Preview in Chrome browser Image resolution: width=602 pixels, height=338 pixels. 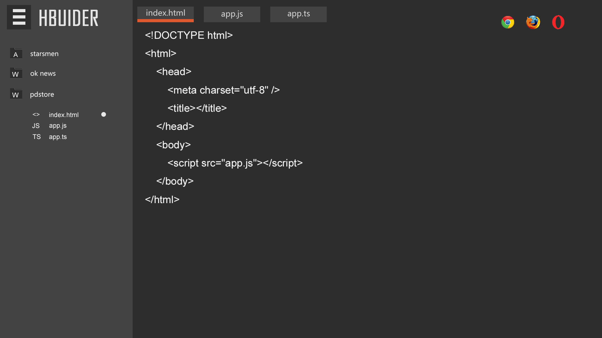point(508,22)
